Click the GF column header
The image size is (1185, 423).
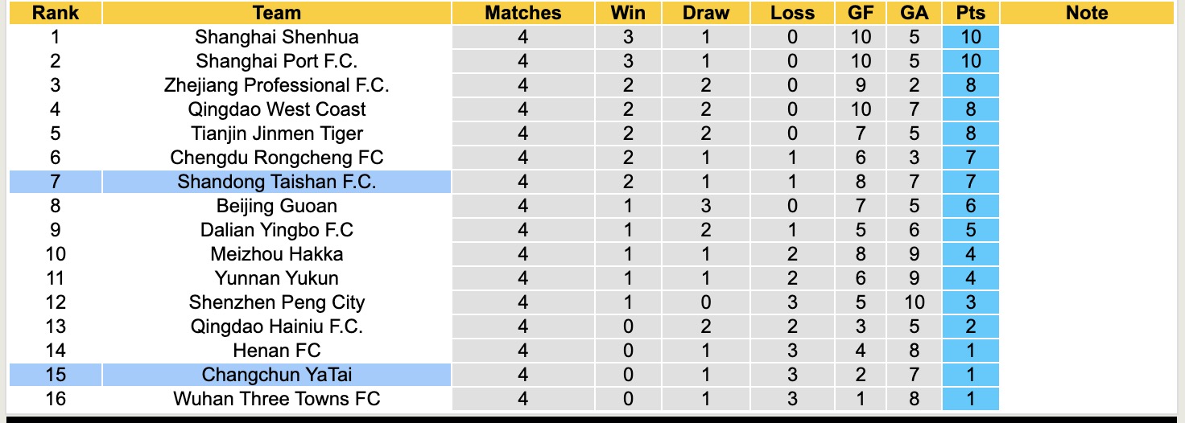[861, 13]
